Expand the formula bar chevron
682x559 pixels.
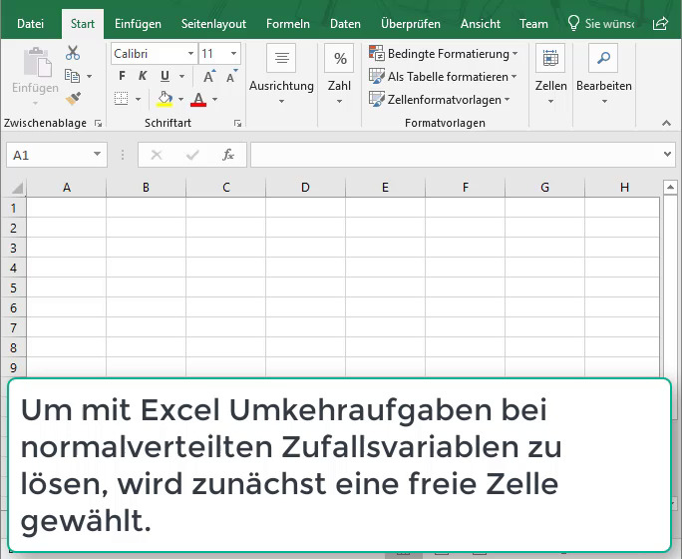click(667, 154)
